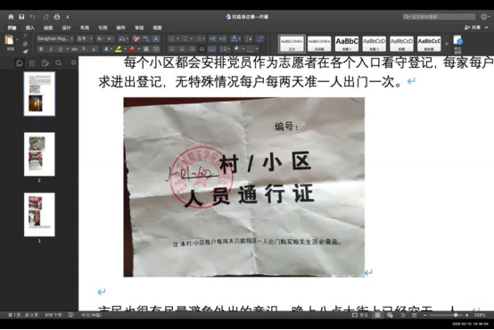Click the Save icon in title bar
Image resolution: width=494 pixels, height=330 pixels.
[21, 17]
